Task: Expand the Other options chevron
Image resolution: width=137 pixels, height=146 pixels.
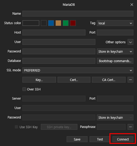Action: click(x=130, y=42)
